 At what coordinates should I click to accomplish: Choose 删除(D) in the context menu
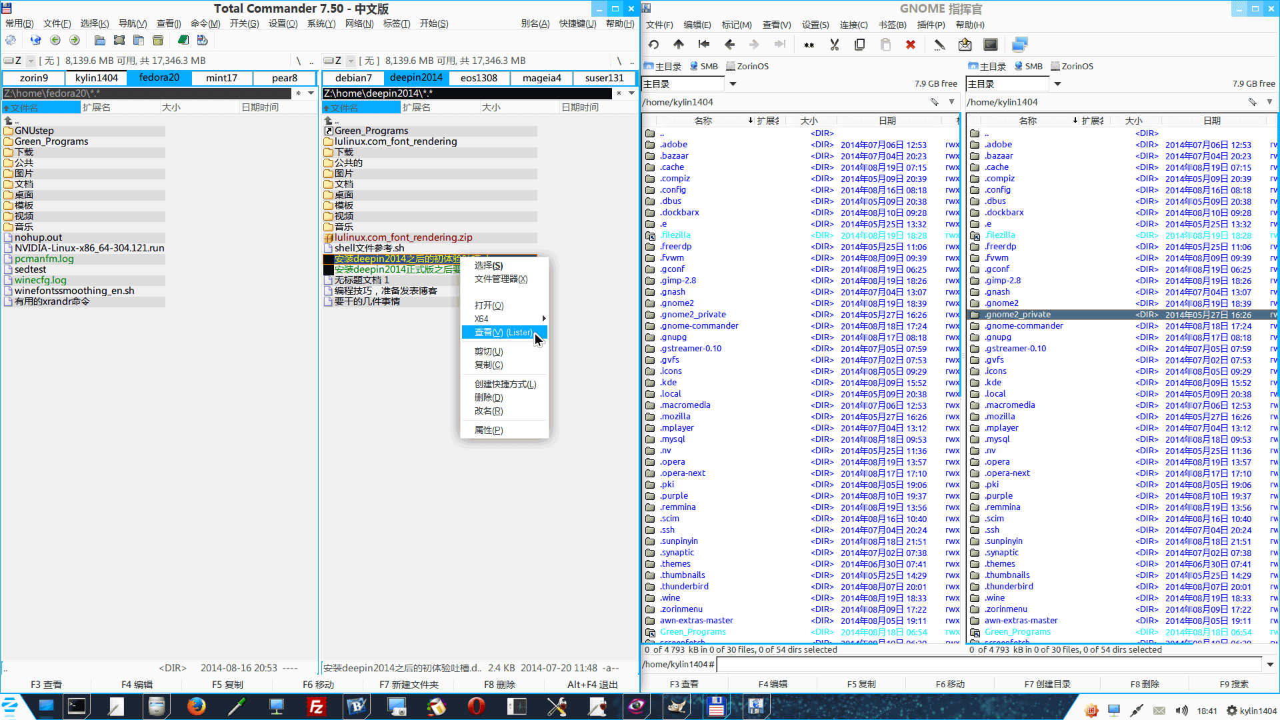(505, 397)
